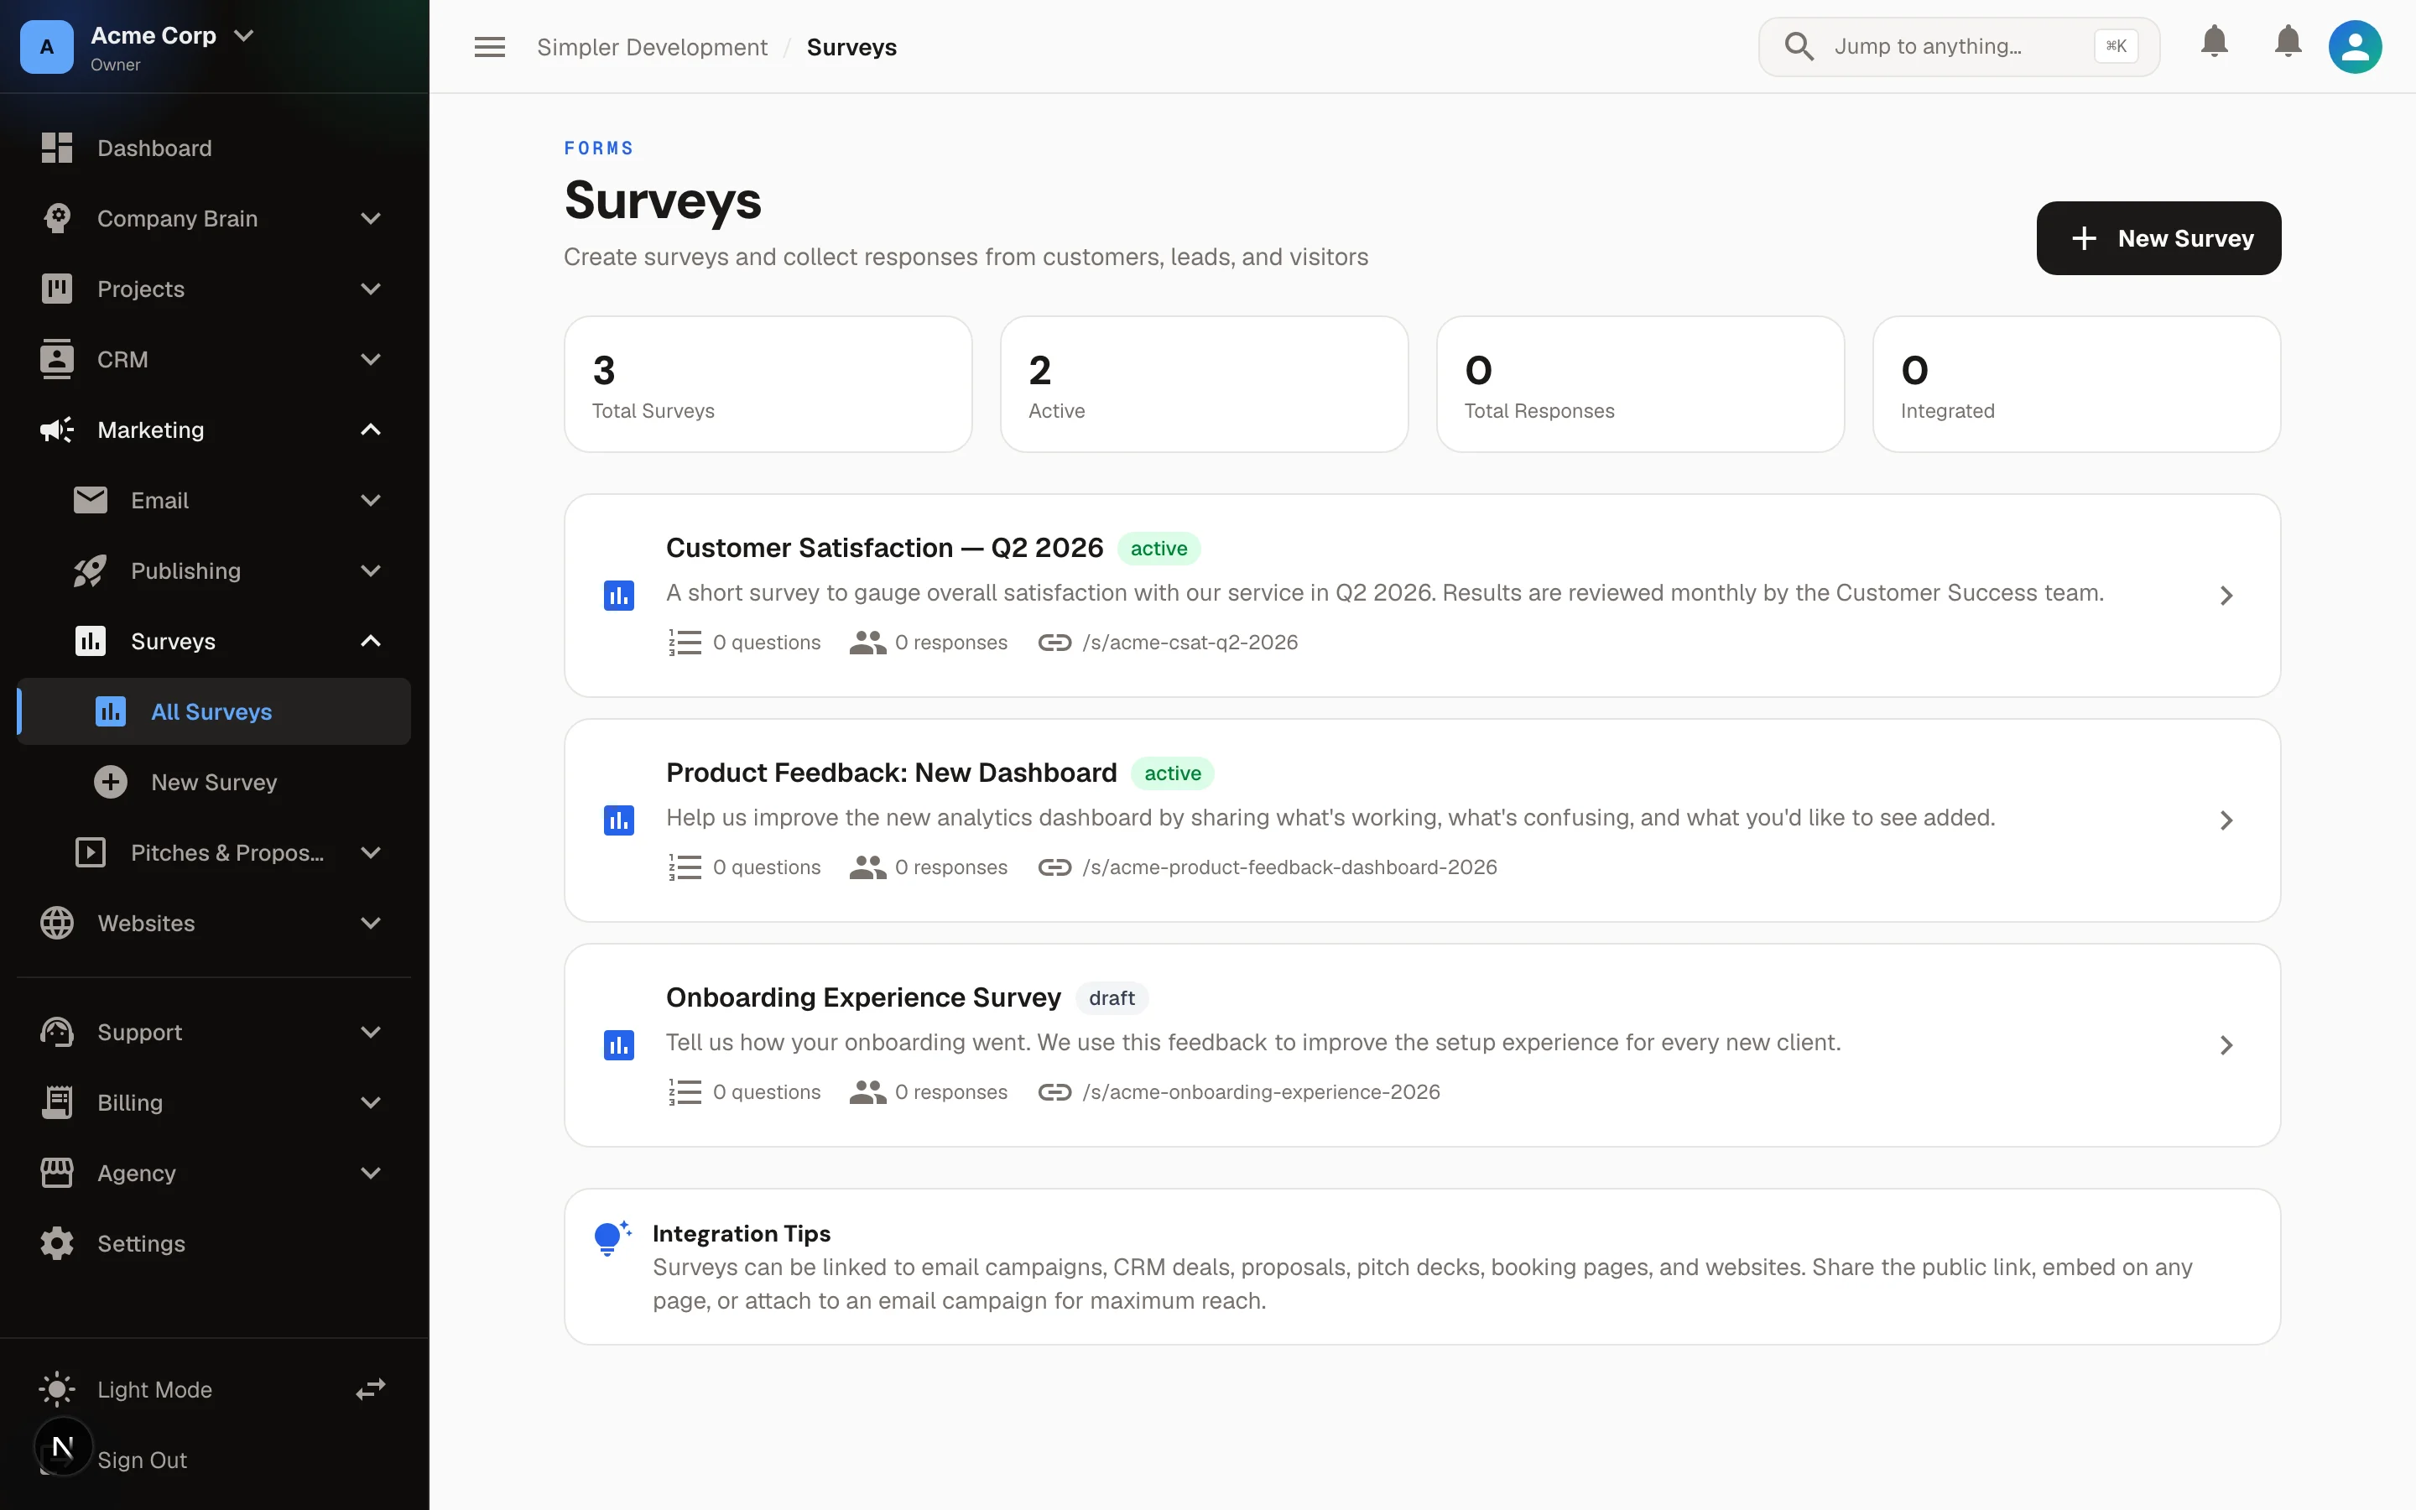Open the first notification bell

pyautogui.click(x=2215, y=42)
